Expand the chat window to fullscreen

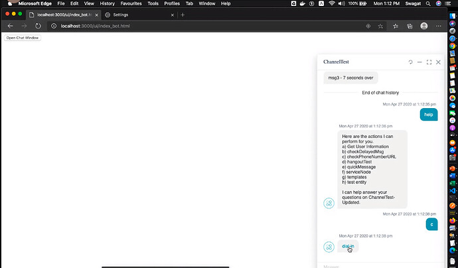pyautogui.click(x=429, y=62)
